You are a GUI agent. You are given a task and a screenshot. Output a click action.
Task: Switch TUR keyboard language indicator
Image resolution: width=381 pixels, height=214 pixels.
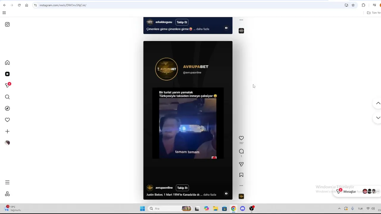[360, 209]
